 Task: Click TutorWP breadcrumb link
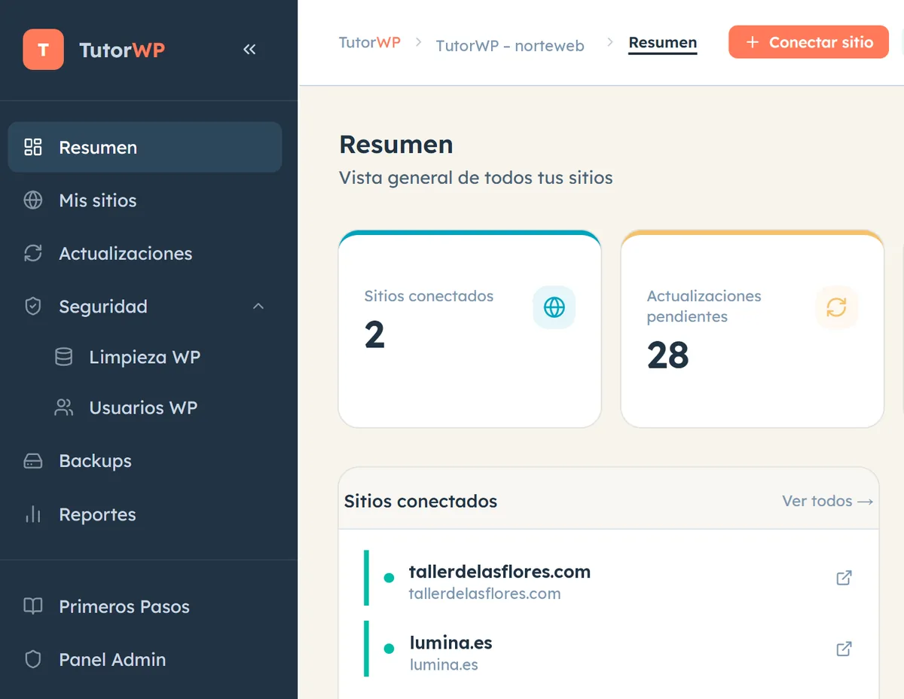point(370,42)
